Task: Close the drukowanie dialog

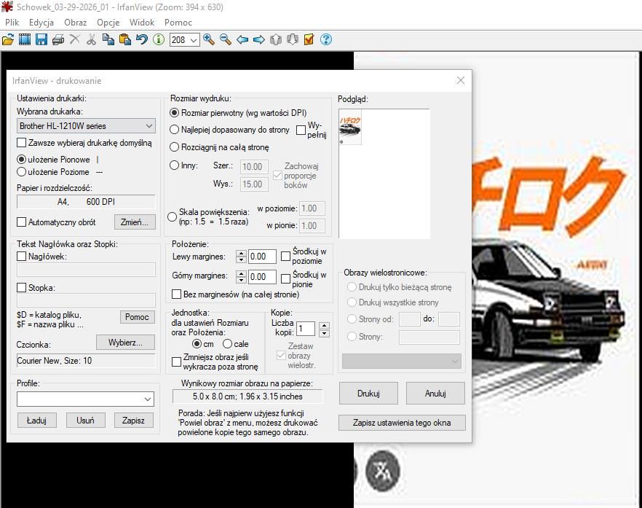Action: [x=460, y=80]
